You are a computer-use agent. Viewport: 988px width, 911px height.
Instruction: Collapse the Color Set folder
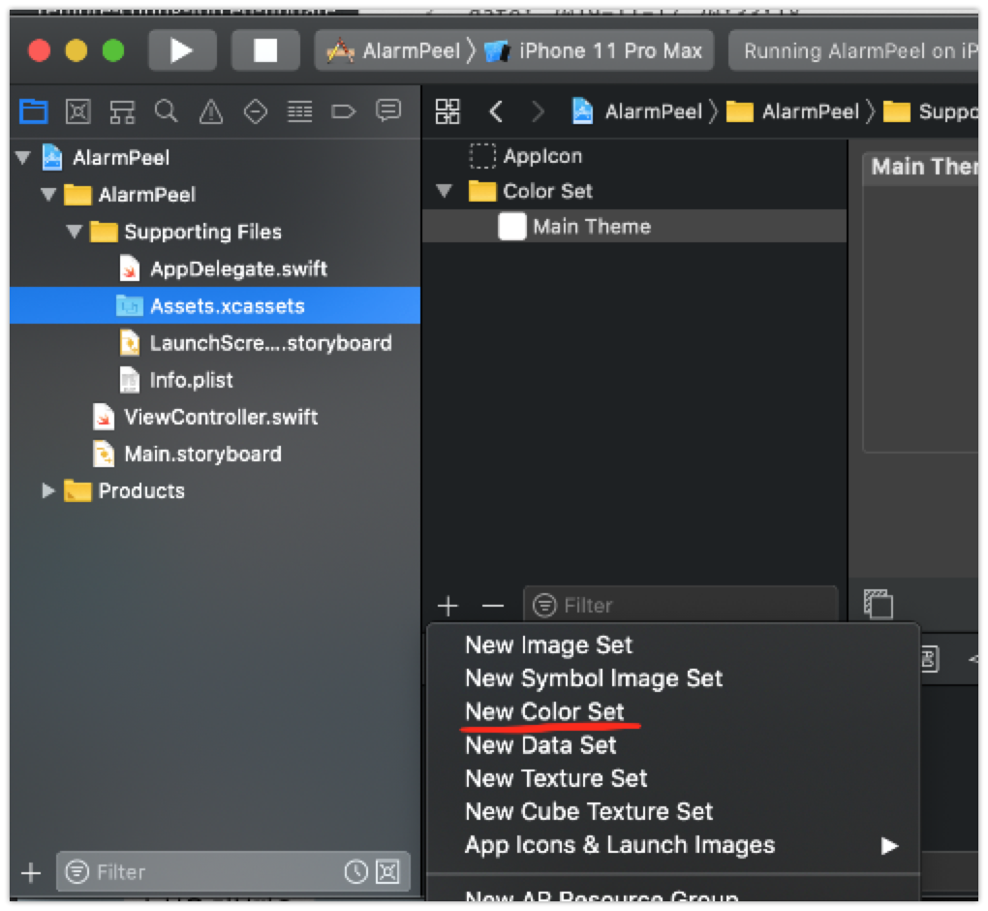(x=445, y=190)
